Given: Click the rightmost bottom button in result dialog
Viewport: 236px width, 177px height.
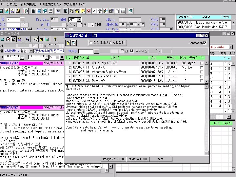Looking at the screenshot, I should 161,159.
